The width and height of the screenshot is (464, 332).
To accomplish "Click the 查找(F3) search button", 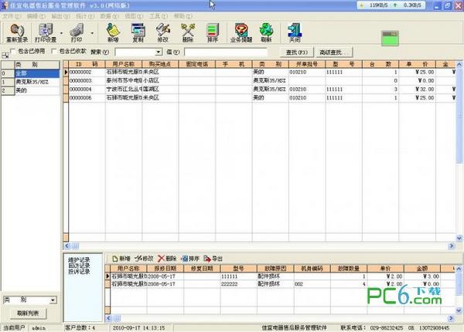I will click(297, 53).
